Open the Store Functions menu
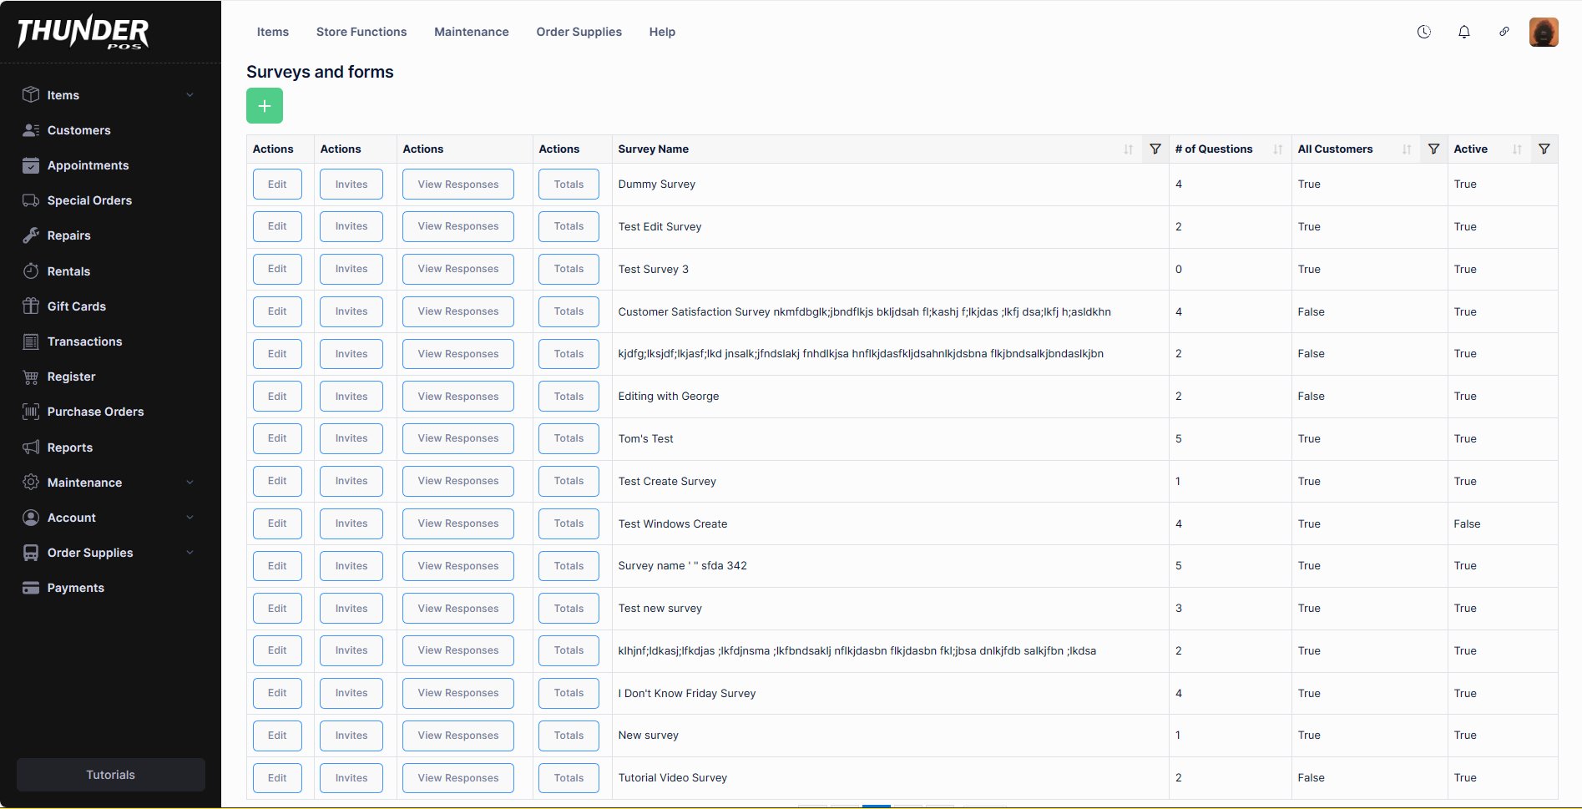This screenshot has width=1582, height=809. (x=361, y=32)
